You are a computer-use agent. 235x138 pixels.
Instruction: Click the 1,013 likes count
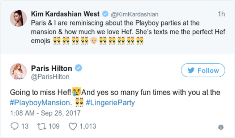pos(88,126)
